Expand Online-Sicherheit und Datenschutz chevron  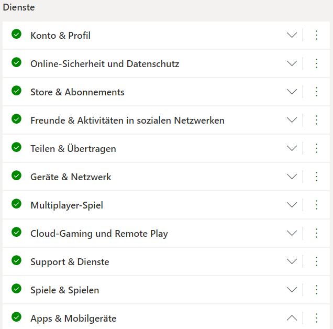click(292, 63)
